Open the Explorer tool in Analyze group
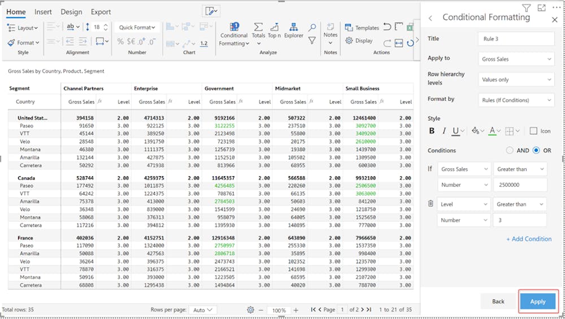The image size is (565, 319). (x=294, y=30)
